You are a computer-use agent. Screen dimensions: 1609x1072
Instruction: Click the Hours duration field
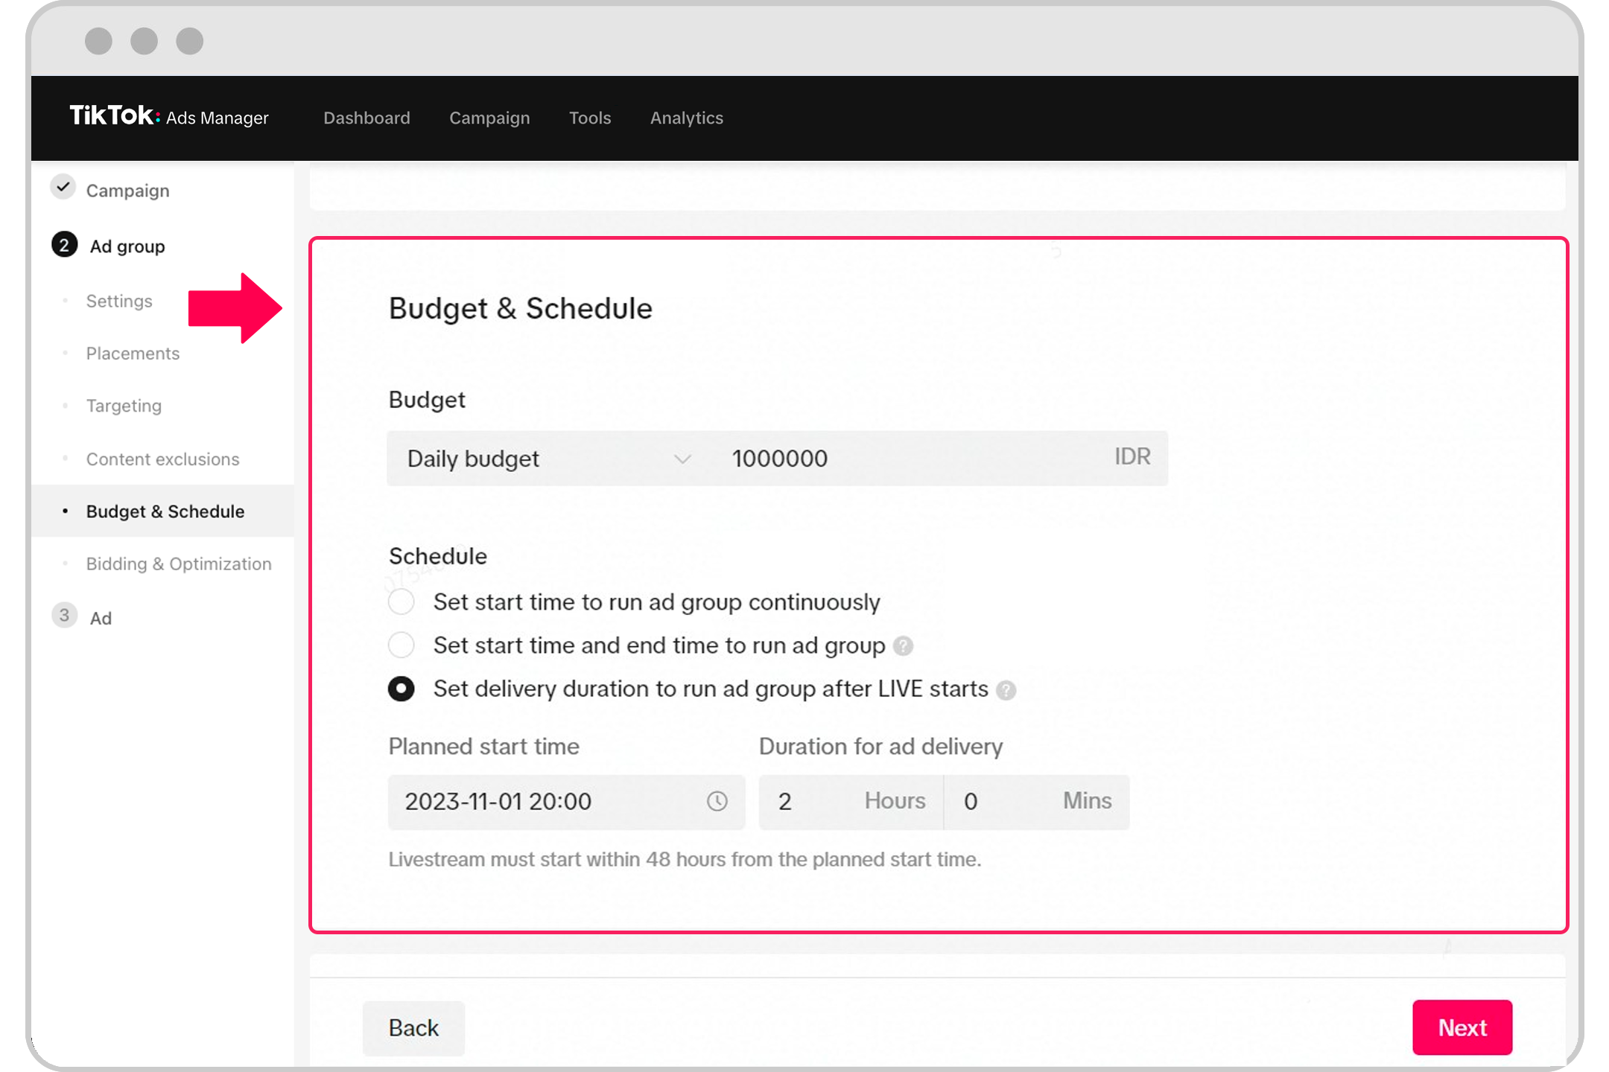click(x=819, y=802)
